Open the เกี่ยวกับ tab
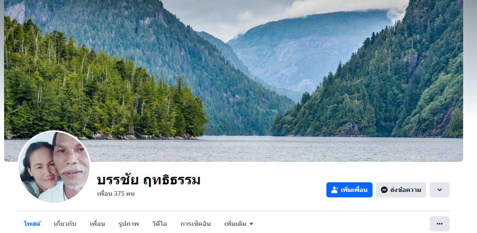 pos(65,224)
